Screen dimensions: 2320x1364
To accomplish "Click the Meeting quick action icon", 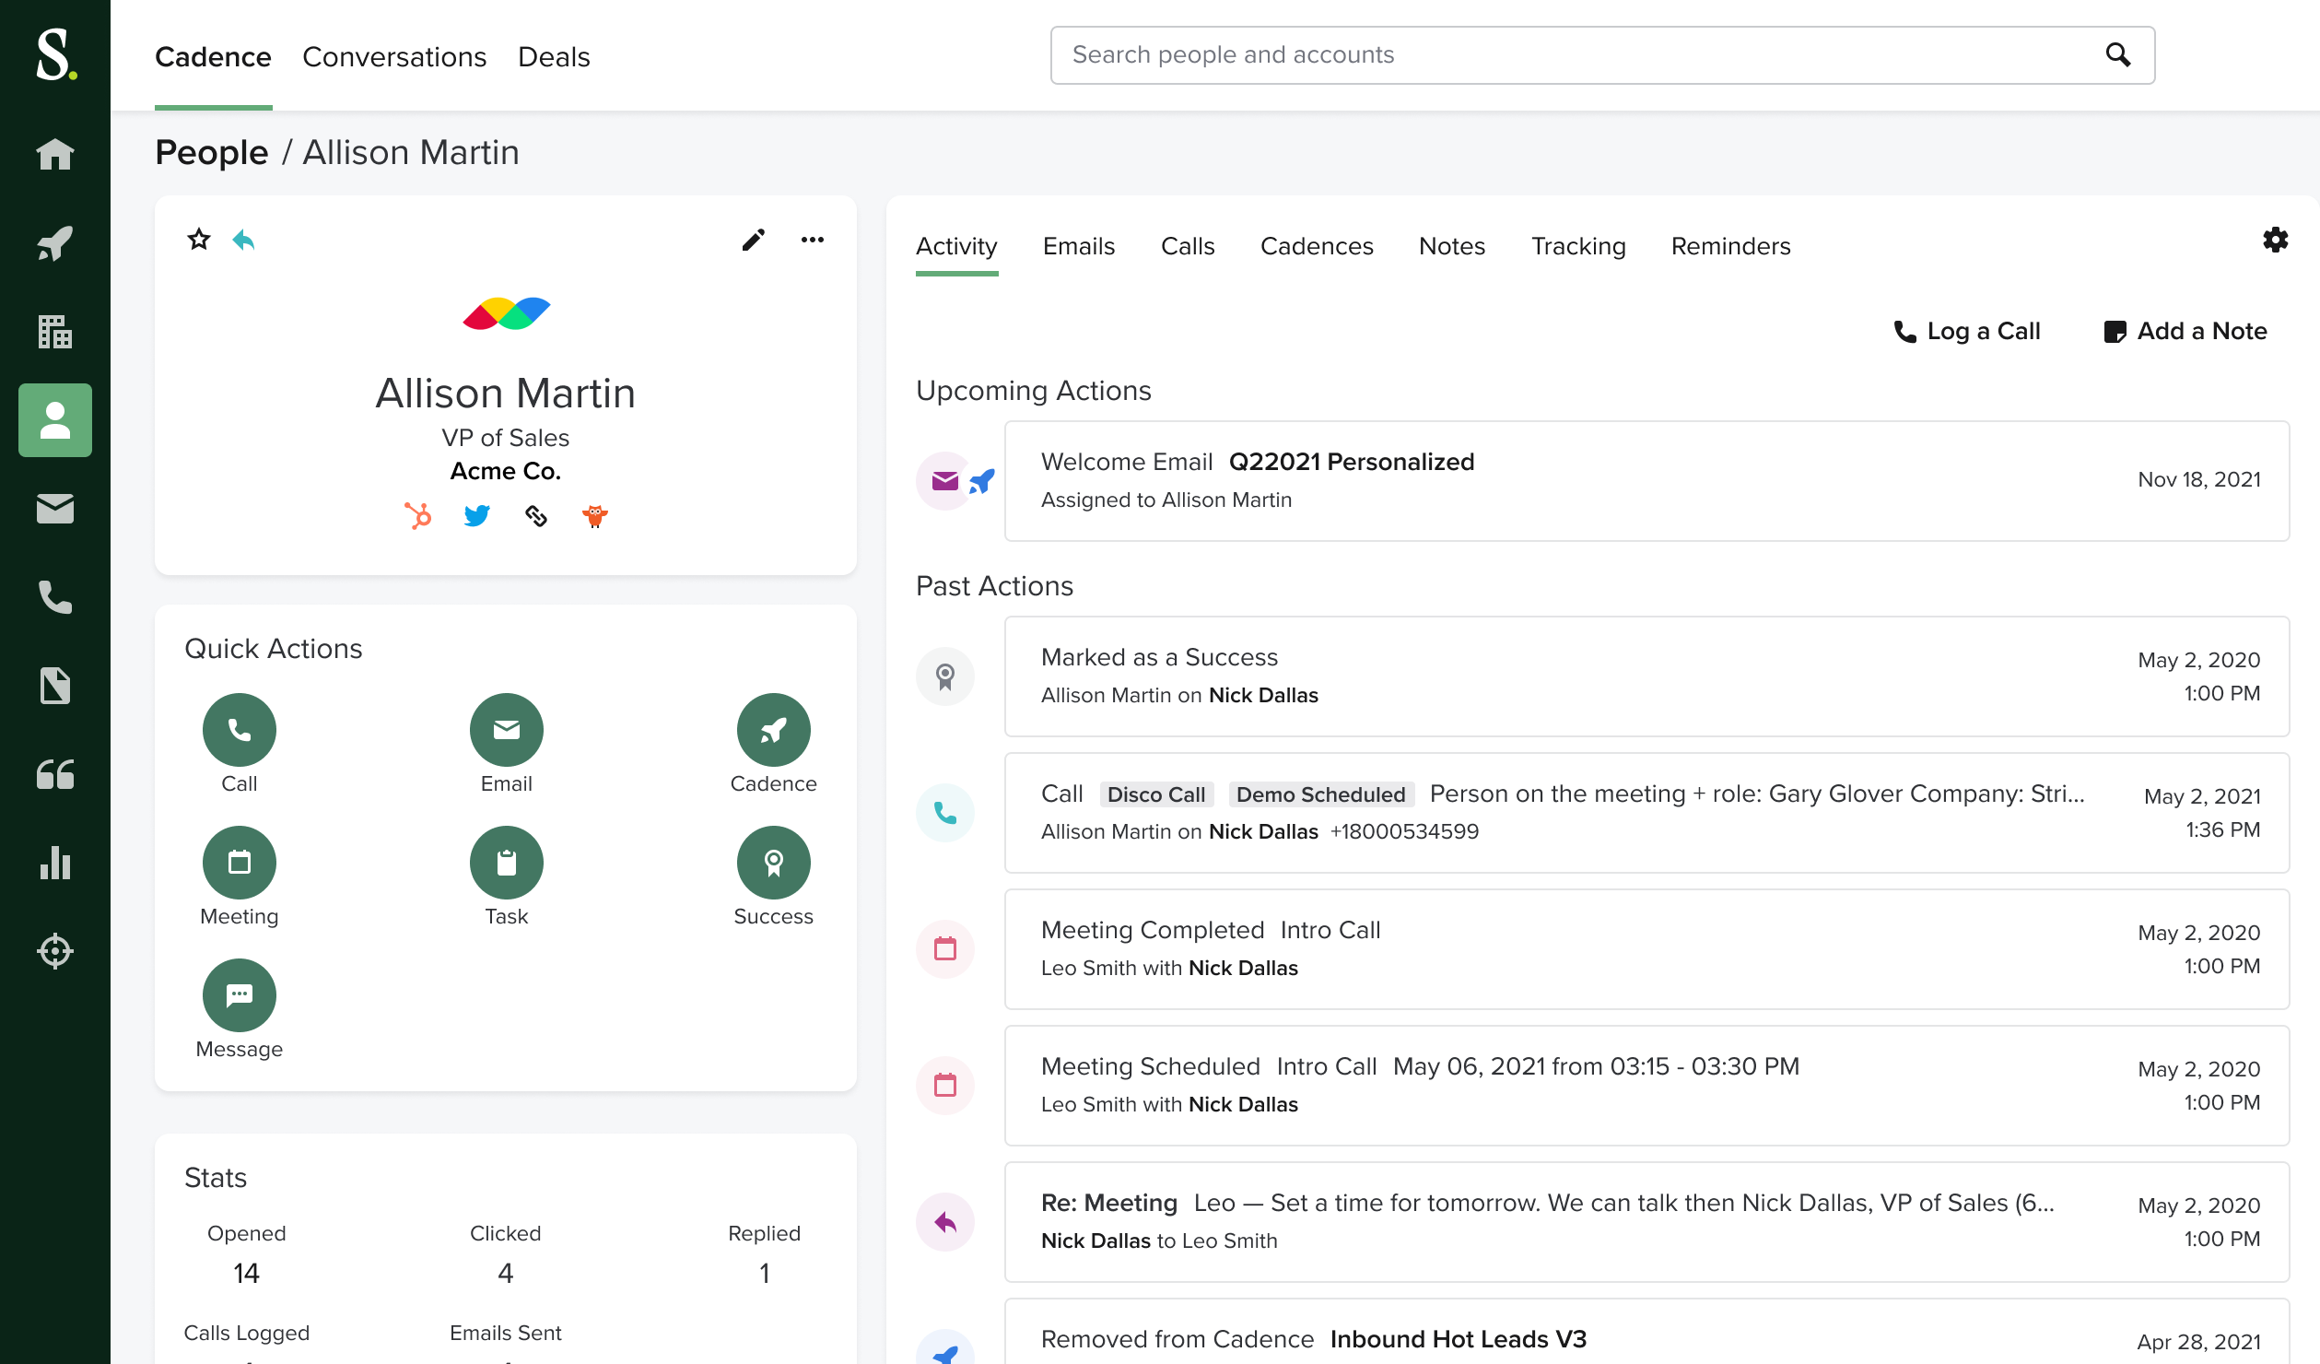I will pos(239,863).
